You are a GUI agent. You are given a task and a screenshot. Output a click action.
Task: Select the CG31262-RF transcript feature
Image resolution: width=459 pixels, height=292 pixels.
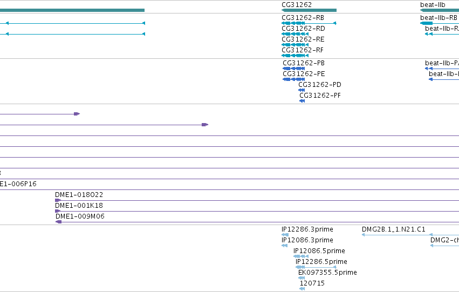click(x=295, y=56)
